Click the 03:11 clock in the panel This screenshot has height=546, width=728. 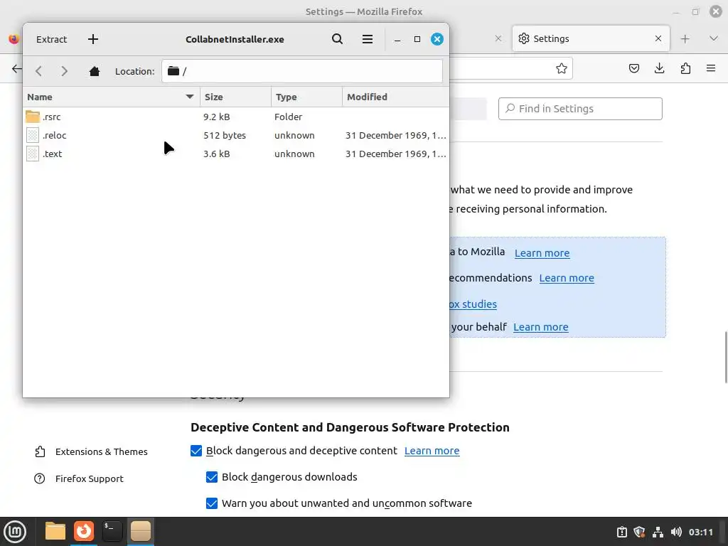click(x=700, y=532)
